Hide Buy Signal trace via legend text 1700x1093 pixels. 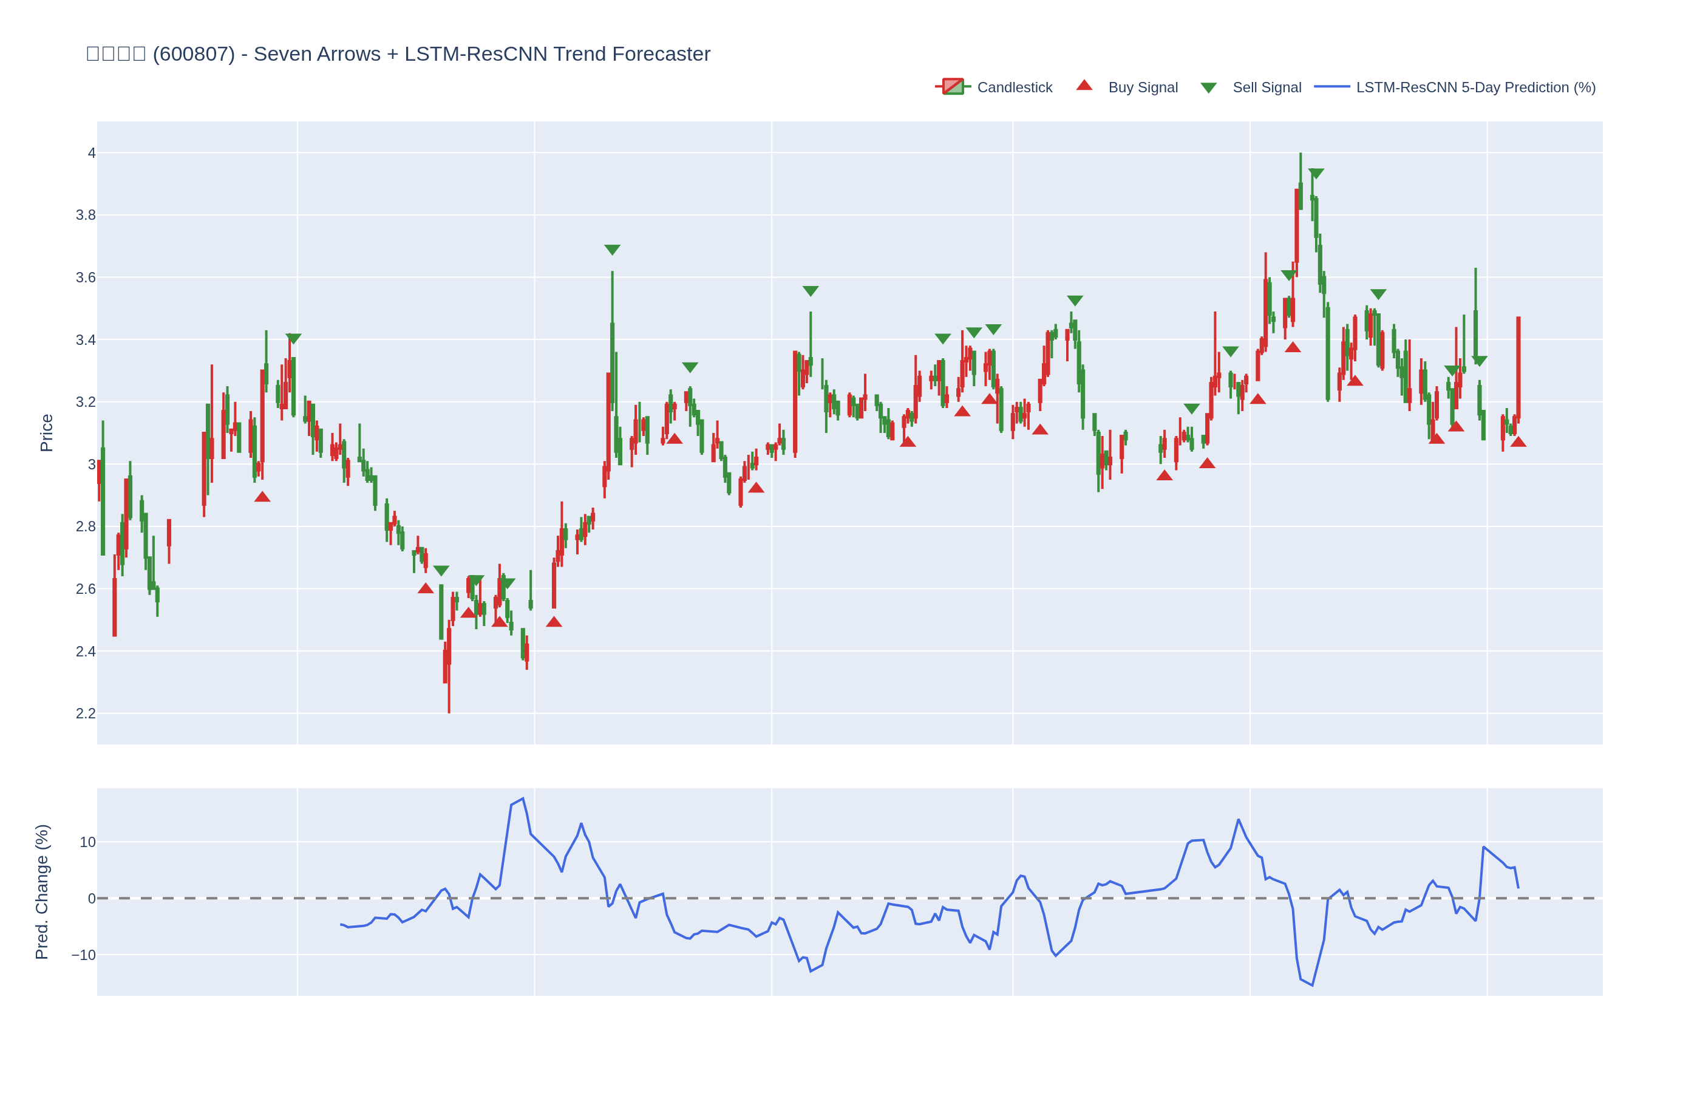(1143, 87)
